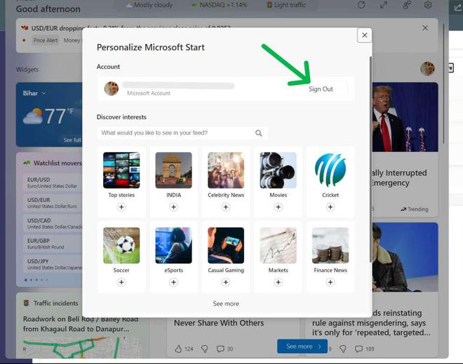Close the Personalize Microsoft Start dialog
463x364 pixels.
364,35
